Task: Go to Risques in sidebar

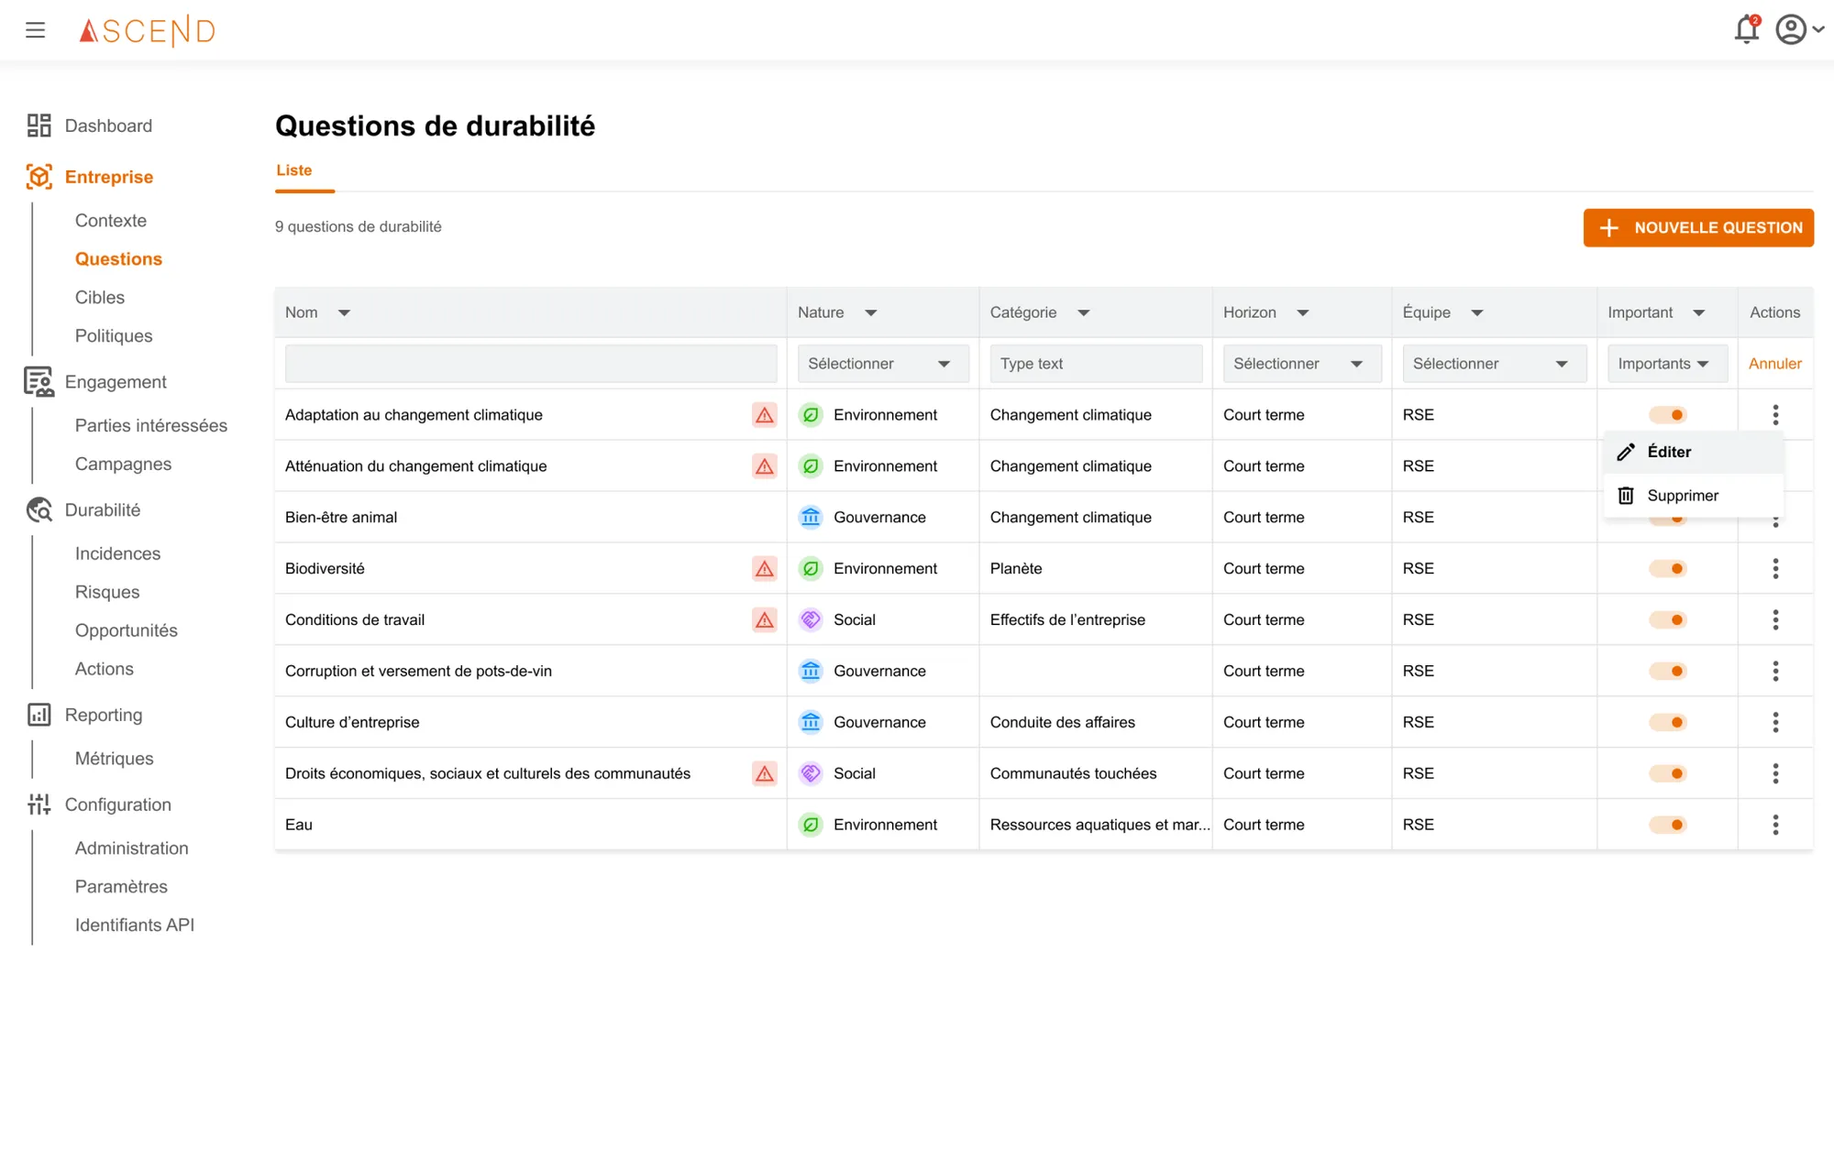Action: tap(107, 592)
